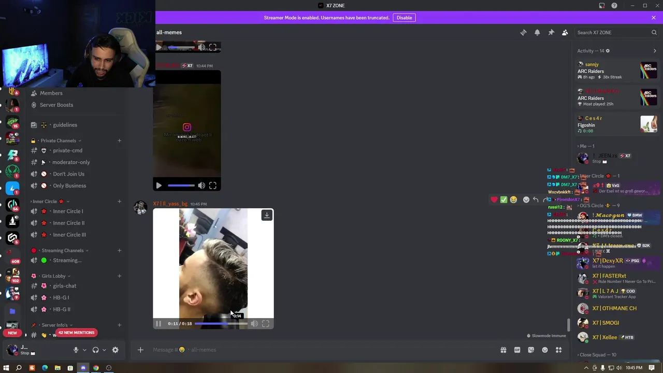
Task: Open the gift icon in message bar
Action: click(x=503, y=350)
